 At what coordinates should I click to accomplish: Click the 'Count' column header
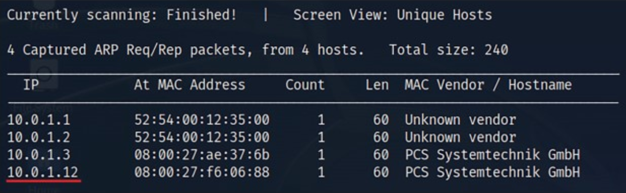(305, 85)
